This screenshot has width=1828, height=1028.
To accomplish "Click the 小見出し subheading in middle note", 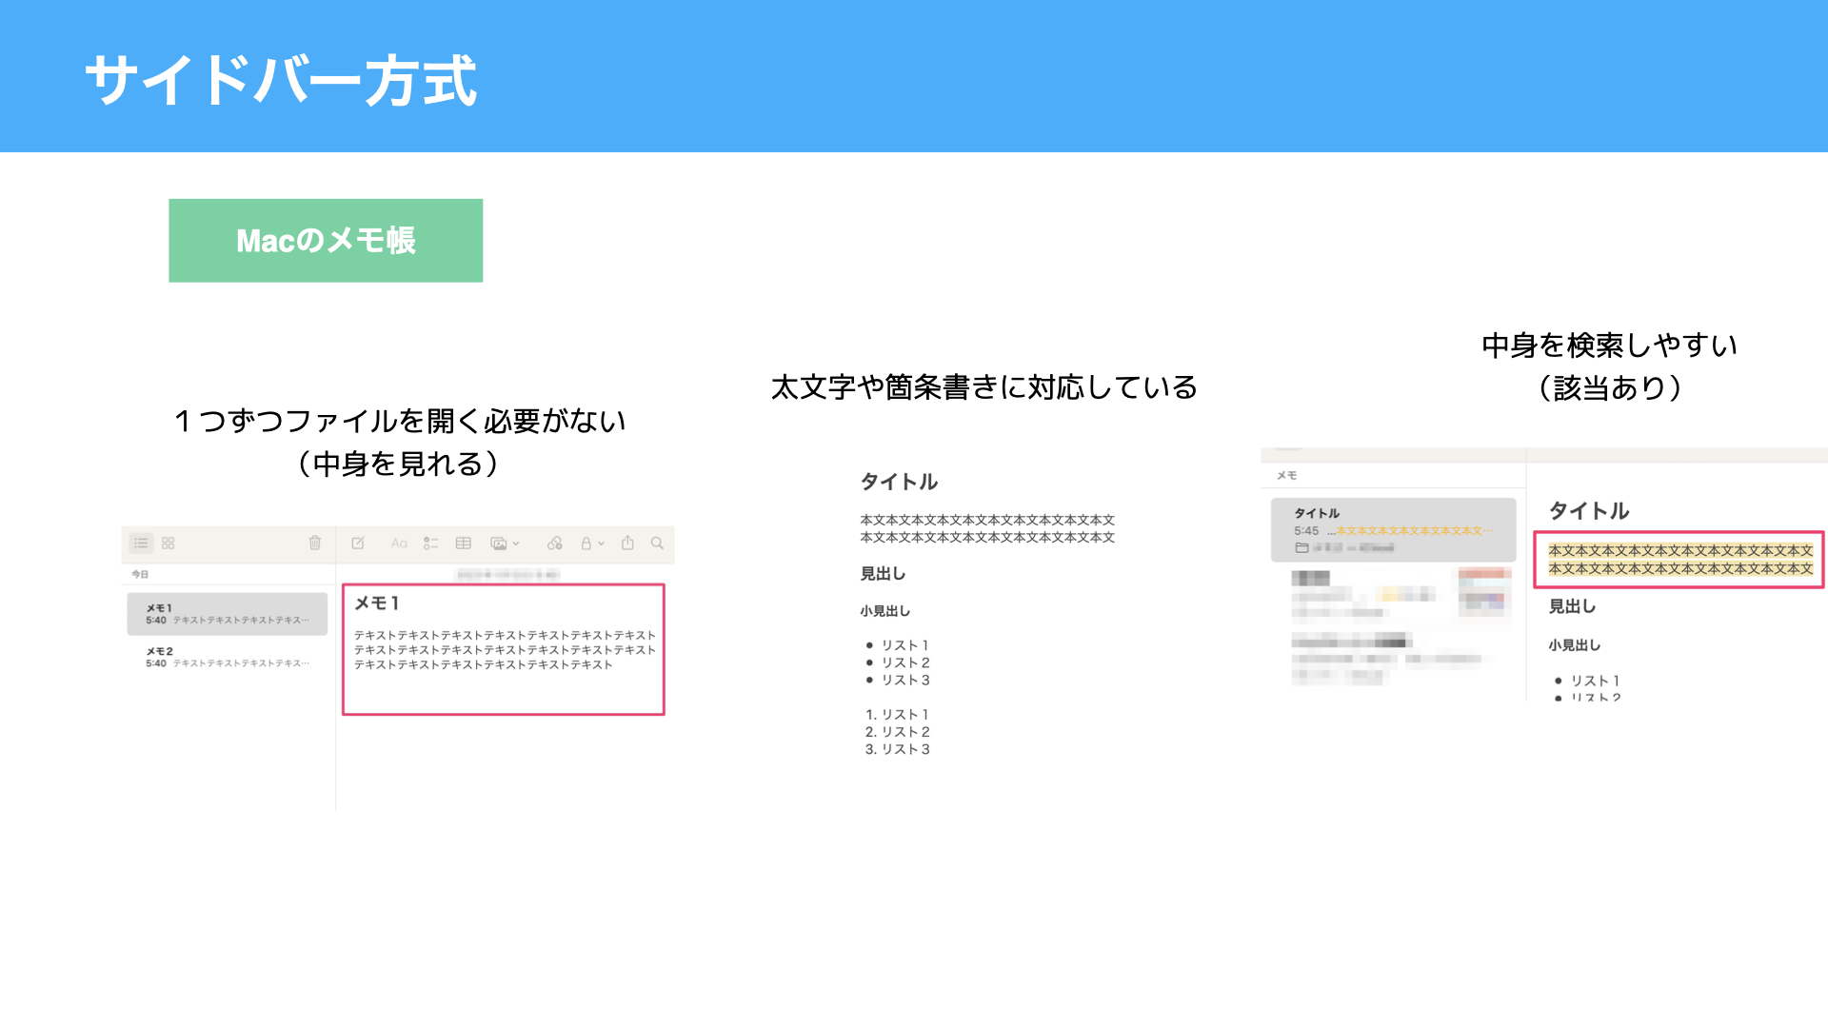I will (885, 611).
